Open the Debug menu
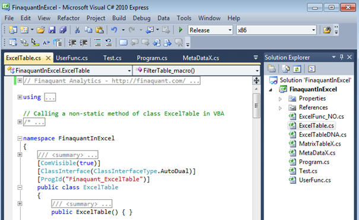 pyautogui.click(x=142, y=18)
